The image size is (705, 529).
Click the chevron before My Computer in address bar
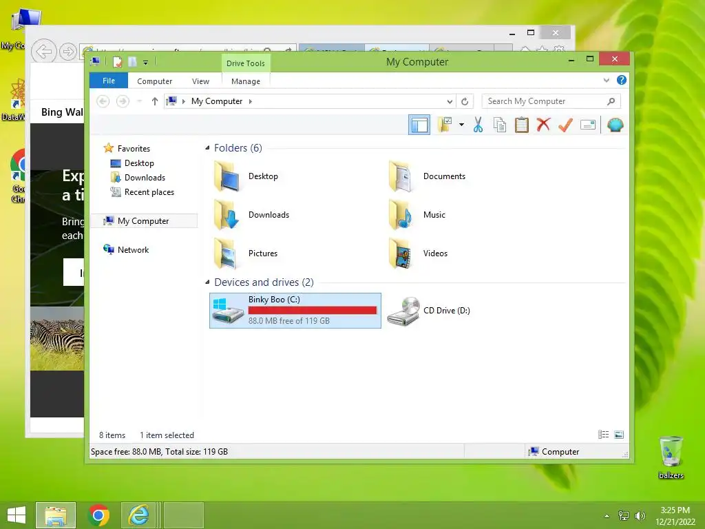coord(183,102)
